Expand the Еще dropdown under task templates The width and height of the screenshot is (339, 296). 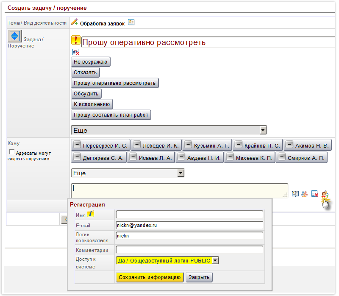[x=168, y=130]
